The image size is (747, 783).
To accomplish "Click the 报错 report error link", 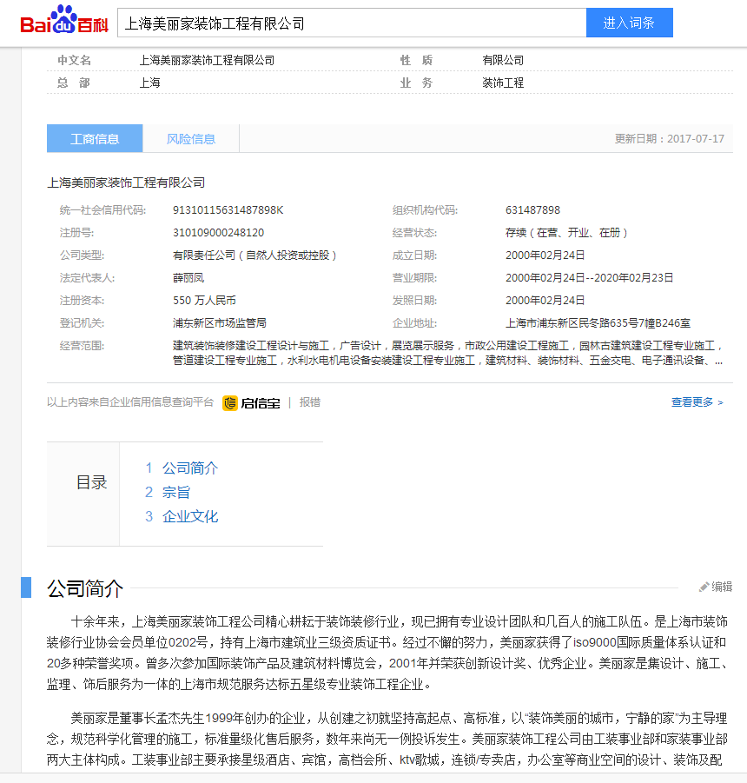I will (310, 402).
